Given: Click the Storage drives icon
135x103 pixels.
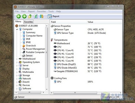Looking at the screenshot, I should [x=20, y=75].
